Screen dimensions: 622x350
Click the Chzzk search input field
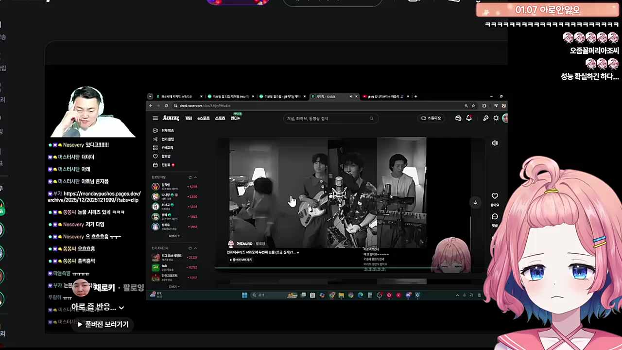[326, 118]
